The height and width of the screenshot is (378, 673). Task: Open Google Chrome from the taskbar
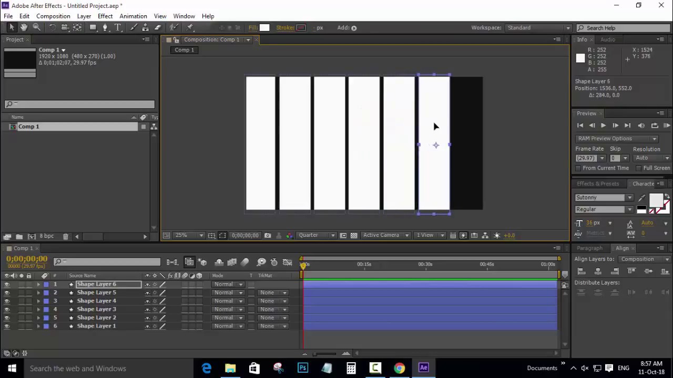tap(400, 368)
